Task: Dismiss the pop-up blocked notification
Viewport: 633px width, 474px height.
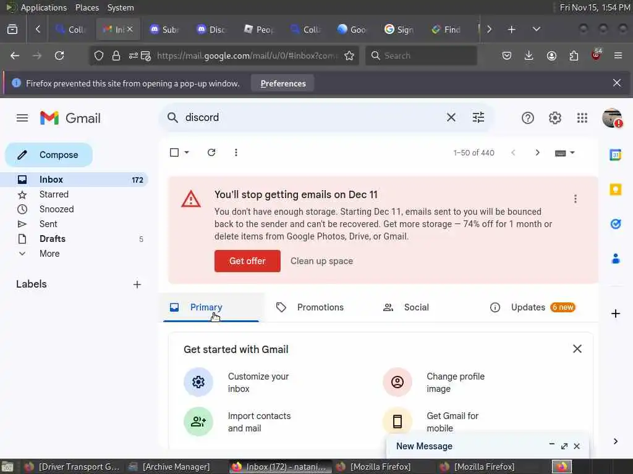Action: point(616,83)
